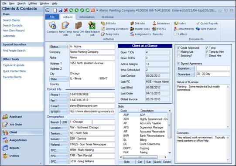Open Web Publish
Viewport: 236px width, 166px height.
[x=206, y=29]
